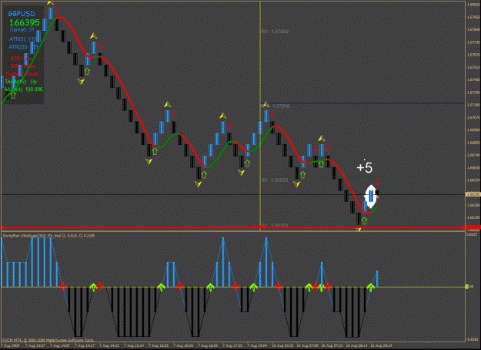481x350 pixels.
Task: Click the white-highlighted blue candle near +5
Action: 371,196
